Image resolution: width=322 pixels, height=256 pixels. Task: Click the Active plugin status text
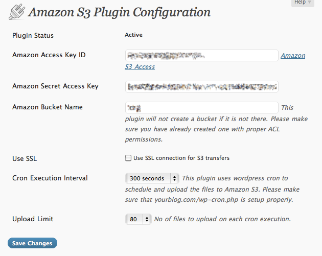pyautogui.click(x=133, y=35)
